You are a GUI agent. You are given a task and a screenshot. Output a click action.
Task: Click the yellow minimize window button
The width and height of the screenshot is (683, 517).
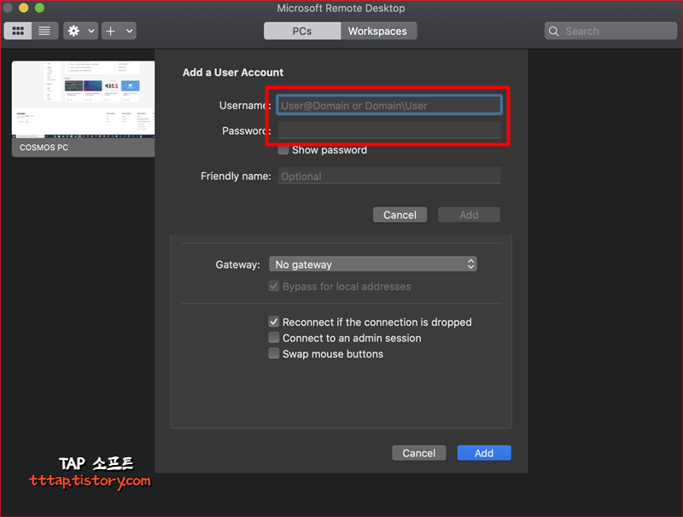click(24, 8)
